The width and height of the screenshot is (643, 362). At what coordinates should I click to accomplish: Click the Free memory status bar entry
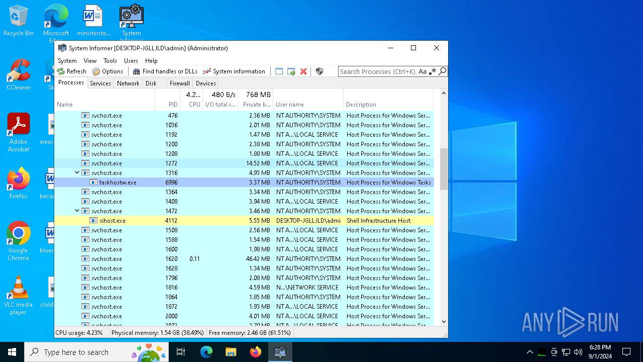click(250, 333)
